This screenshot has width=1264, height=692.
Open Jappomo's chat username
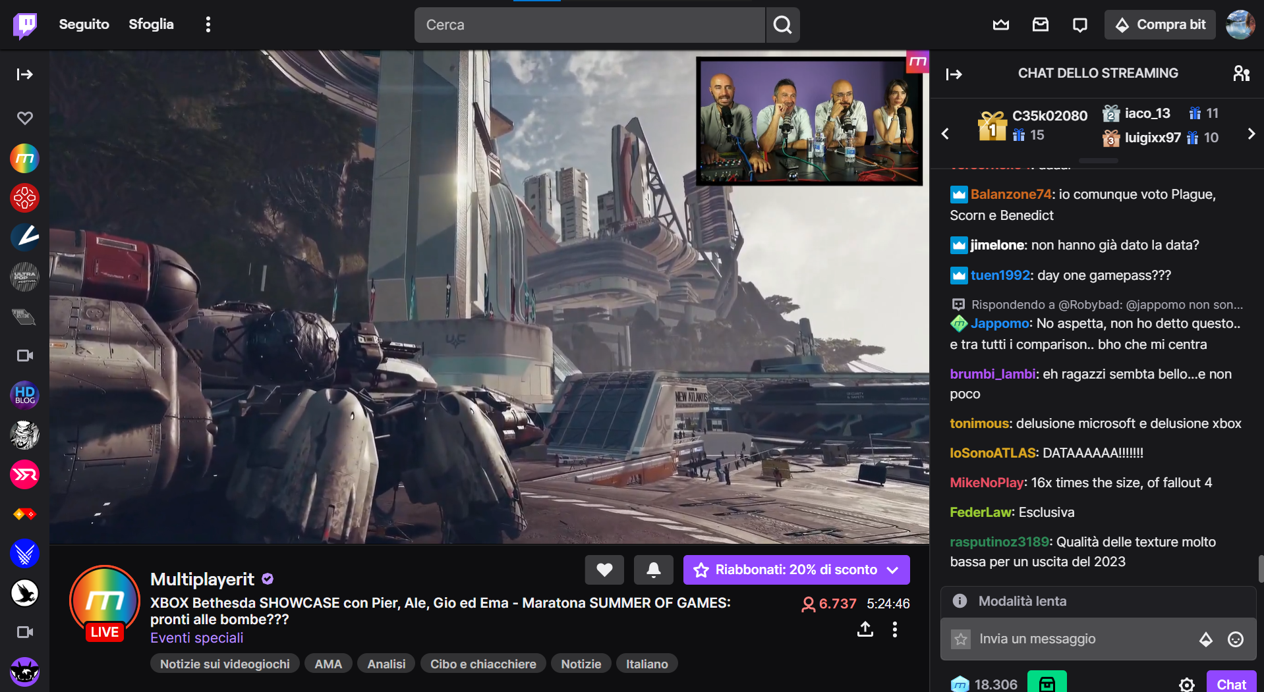coord(1000,323)
